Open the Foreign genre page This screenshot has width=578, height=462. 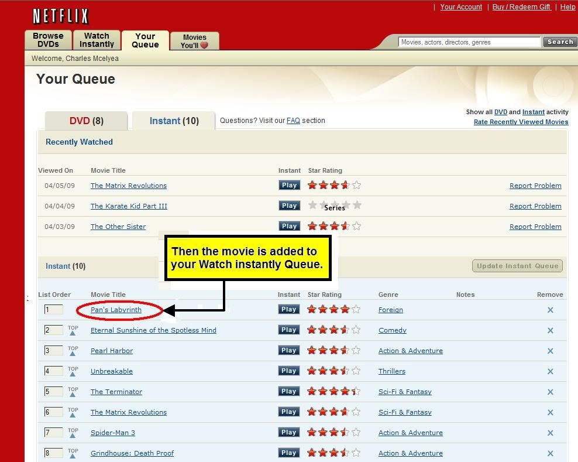(x=391, y=309)
